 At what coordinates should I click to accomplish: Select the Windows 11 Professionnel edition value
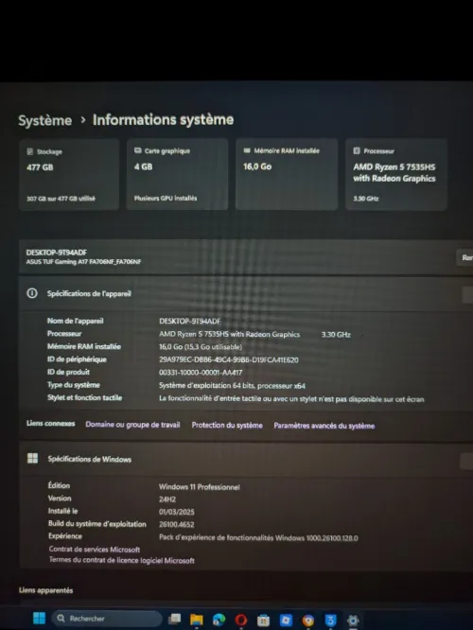(x=200, y=487)
